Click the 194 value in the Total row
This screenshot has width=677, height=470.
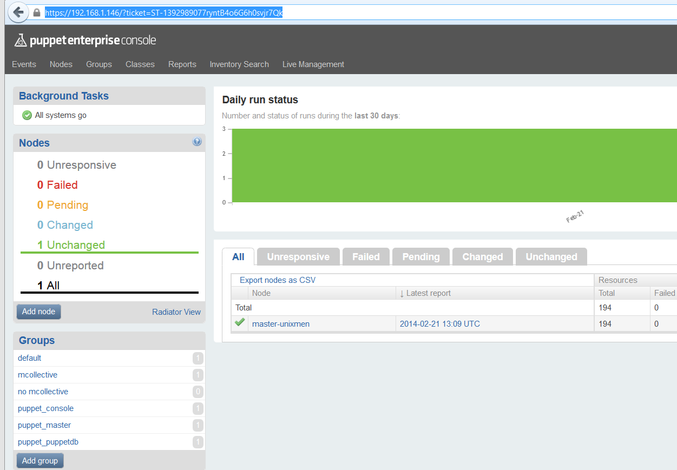605,308
